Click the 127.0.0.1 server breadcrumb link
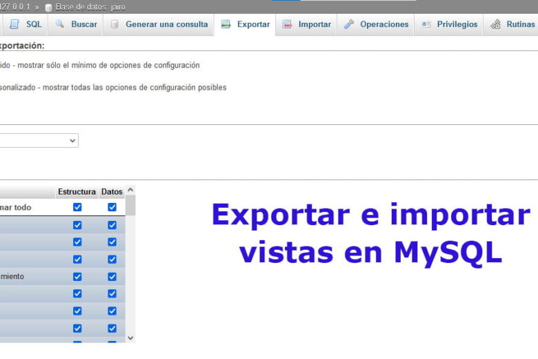Image resolution: width=538 pixels, height=359 pixels. pyautogui.click(x=14, y=7)
